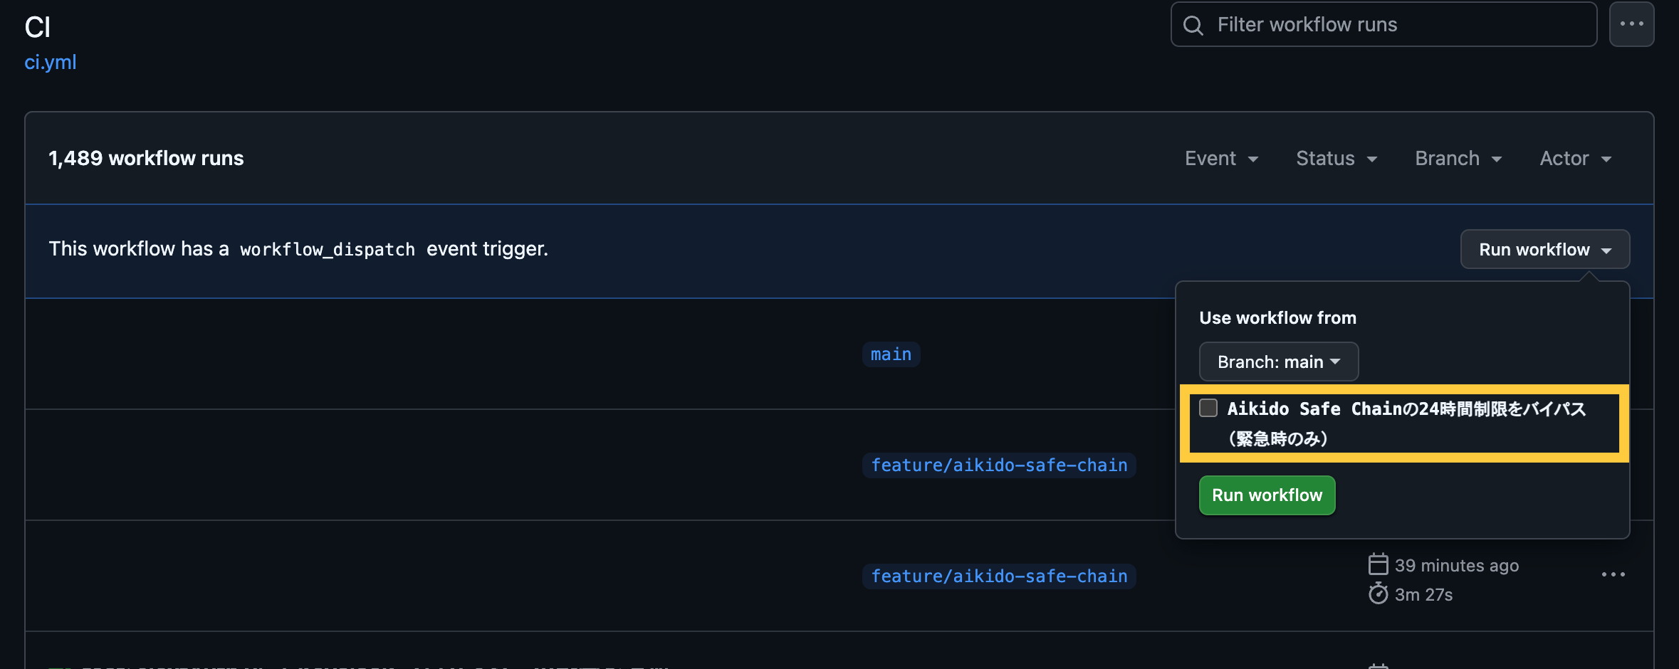
Task: Open the Status filter dropdown
Action: coord(1336,159)
